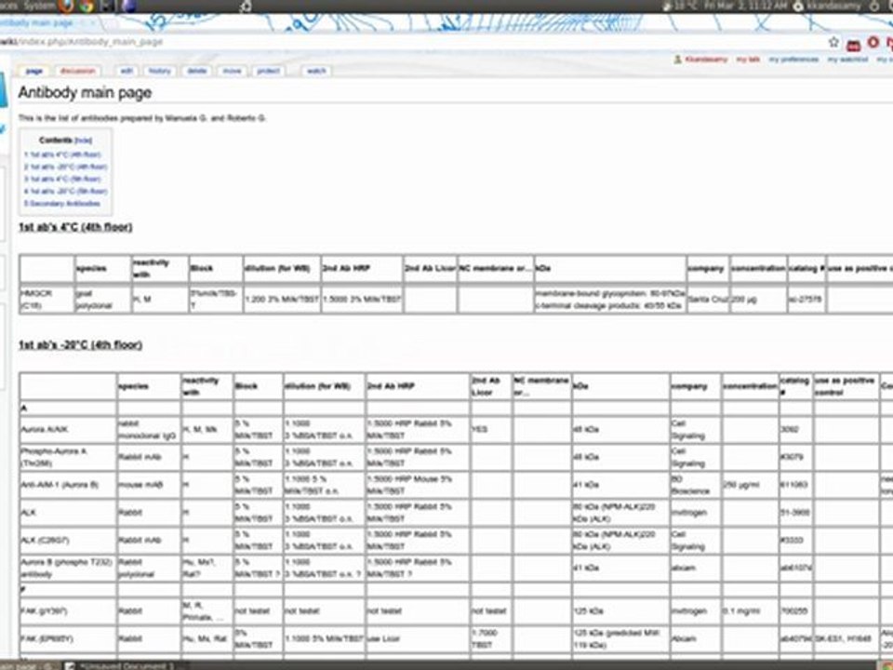Click the 'YES' cell in 2nd Ab Licor column

point(490,429)
